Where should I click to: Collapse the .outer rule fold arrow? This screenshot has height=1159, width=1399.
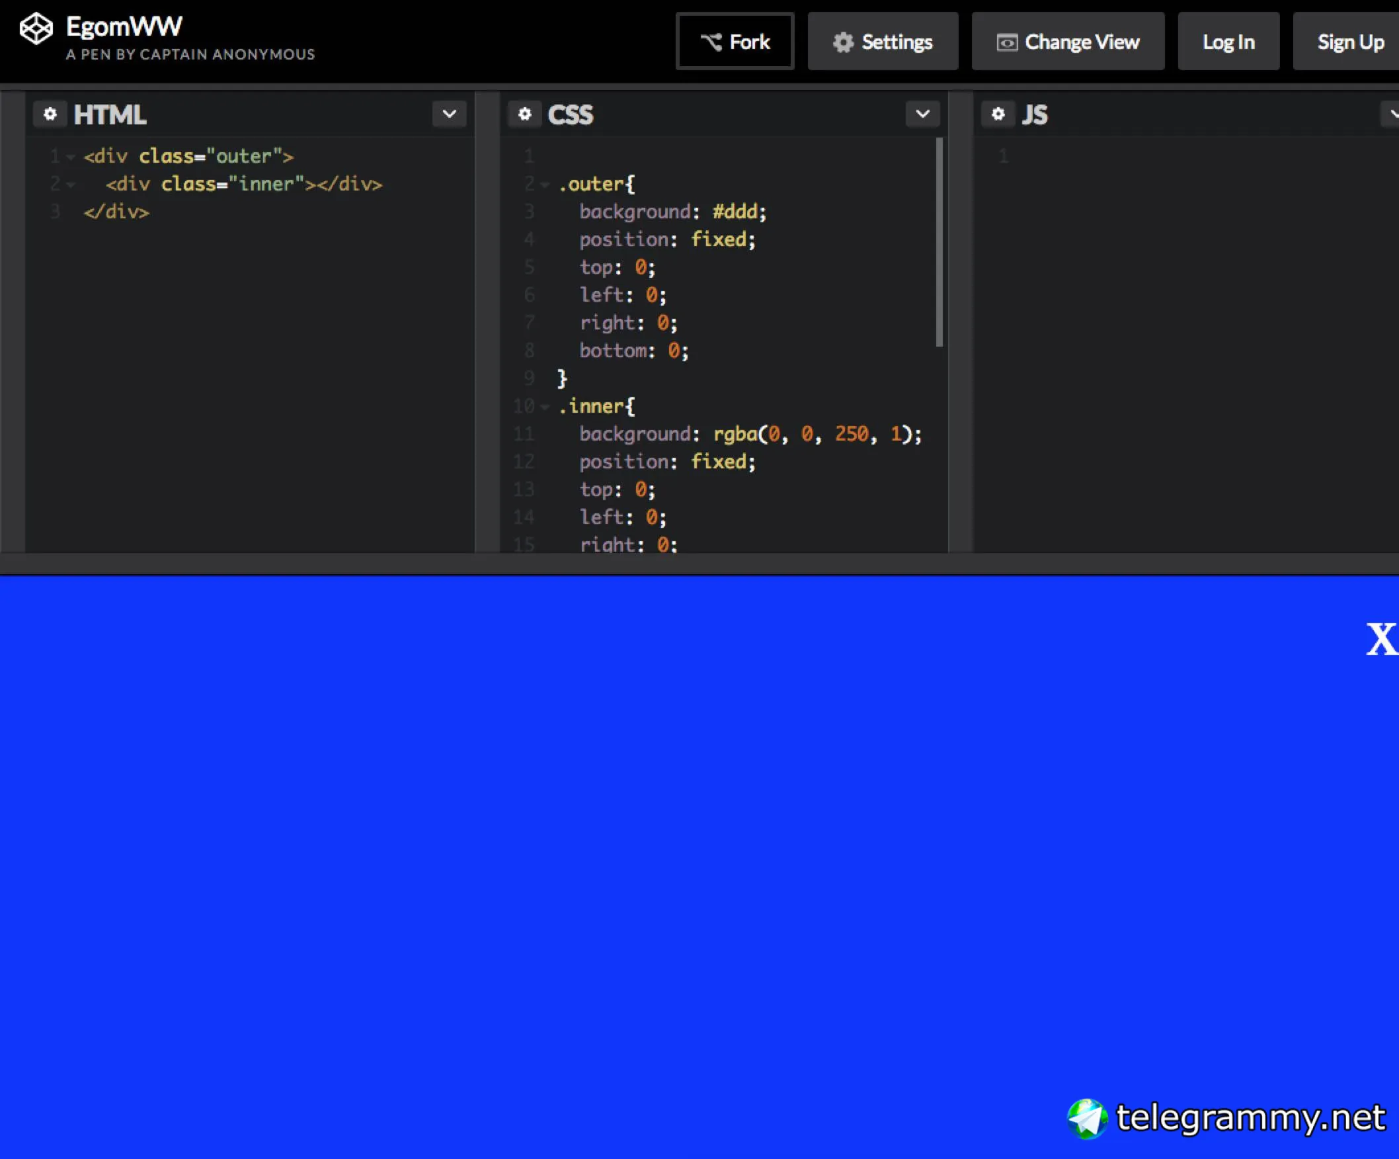point(545,185)
